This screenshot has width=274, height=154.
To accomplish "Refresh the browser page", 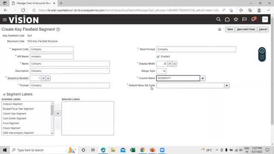I will point(23,10).
